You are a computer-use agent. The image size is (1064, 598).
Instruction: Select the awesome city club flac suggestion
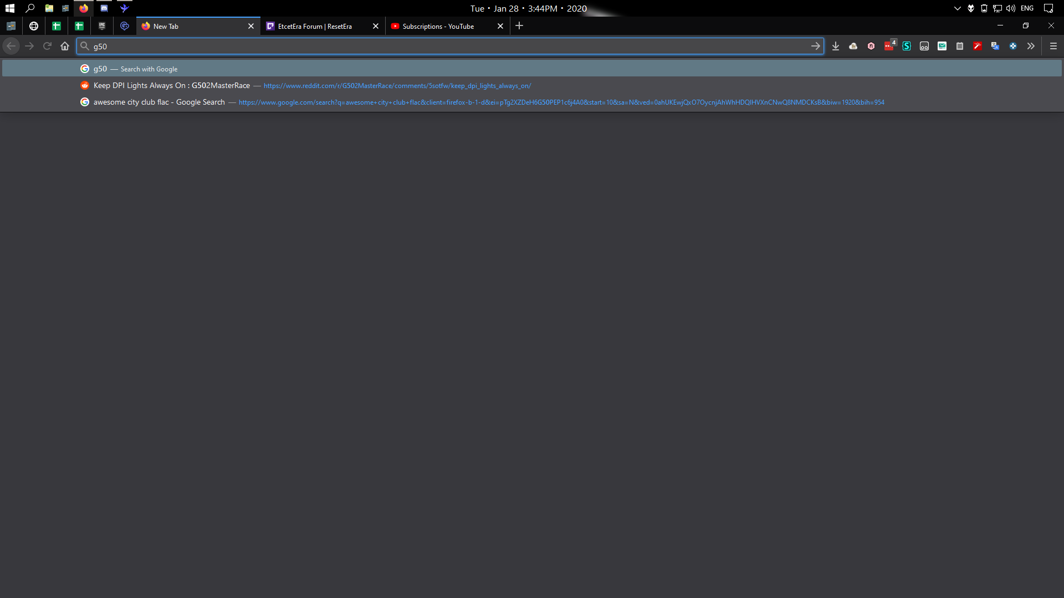coord(159,102)
